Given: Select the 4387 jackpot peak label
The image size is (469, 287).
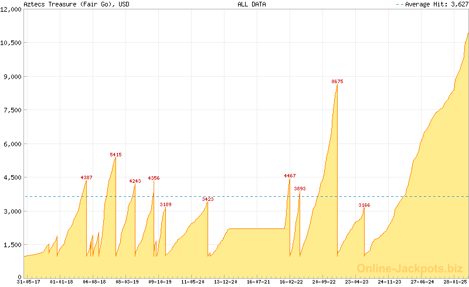Looking at the screenshot, I should pos(86,177).
